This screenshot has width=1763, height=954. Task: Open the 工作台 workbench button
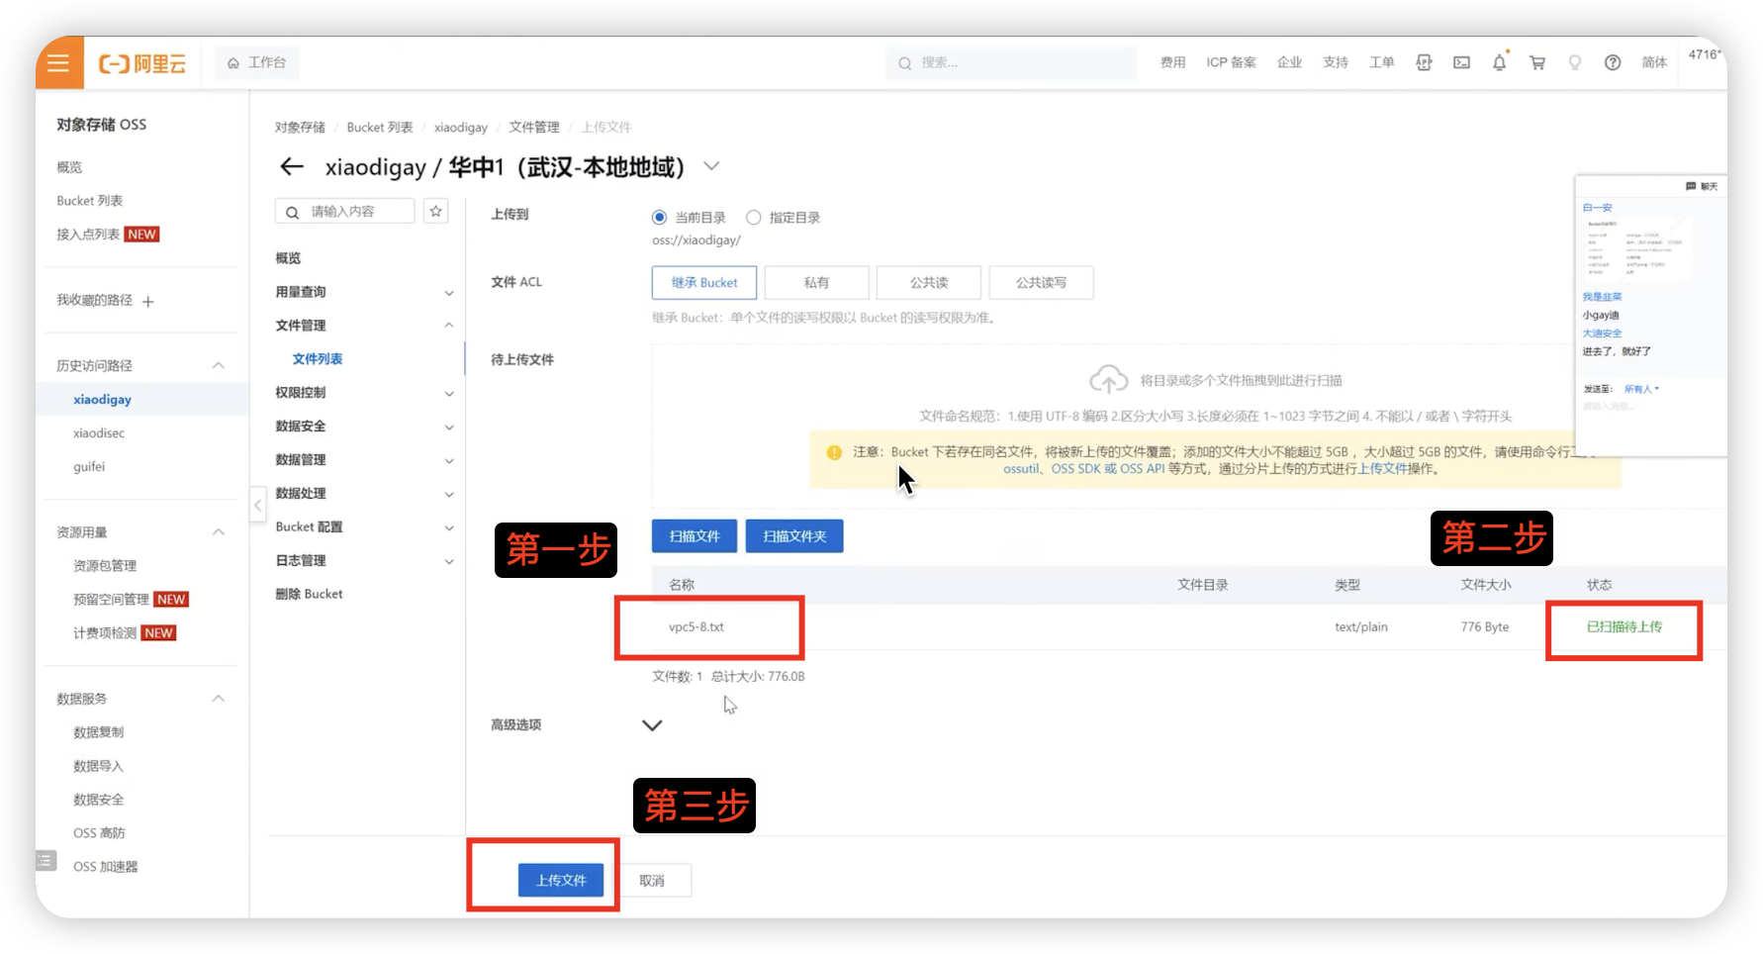(x=256, y=62)
